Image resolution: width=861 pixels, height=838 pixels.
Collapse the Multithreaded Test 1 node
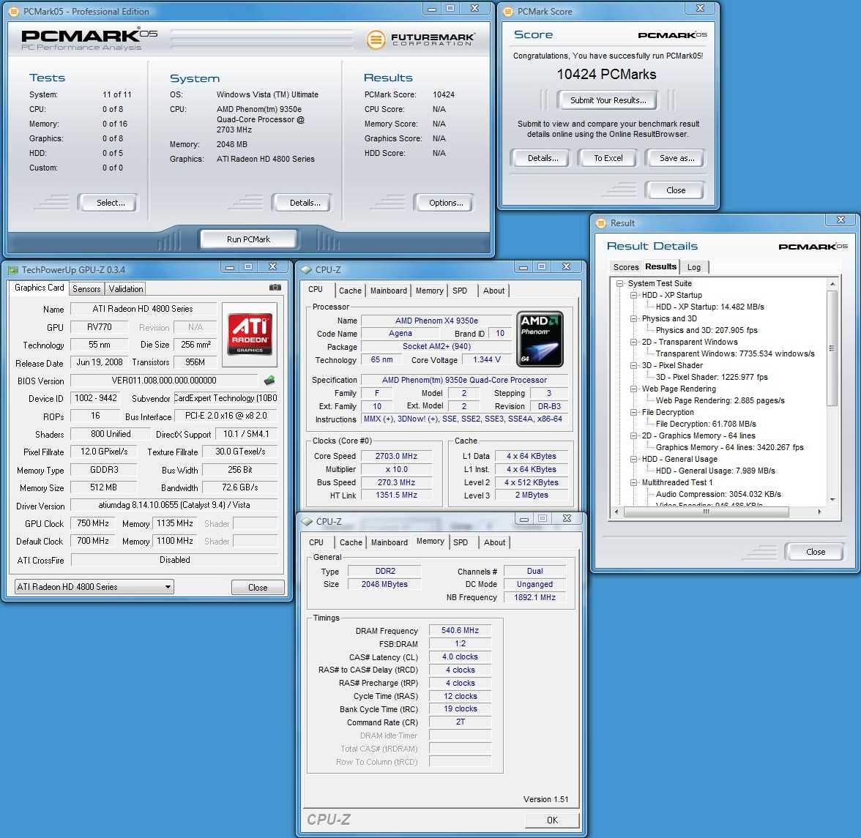634,482
